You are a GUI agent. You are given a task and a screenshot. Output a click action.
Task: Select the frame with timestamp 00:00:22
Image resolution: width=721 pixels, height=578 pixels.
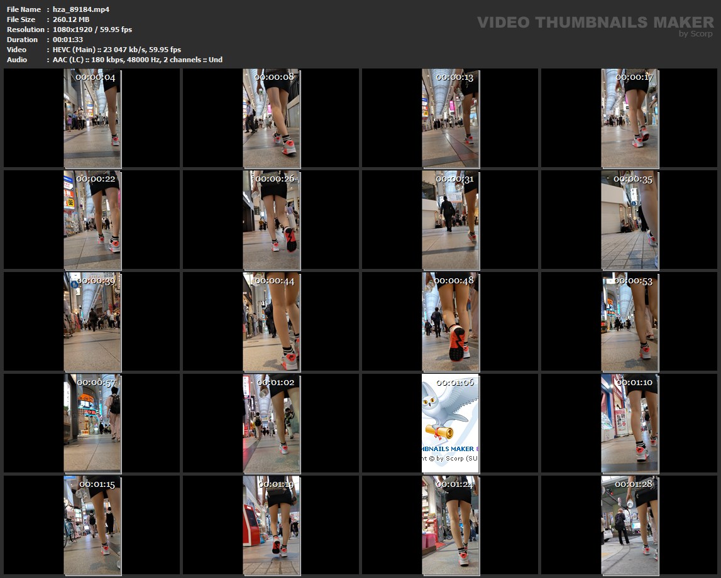pos(92,220)
